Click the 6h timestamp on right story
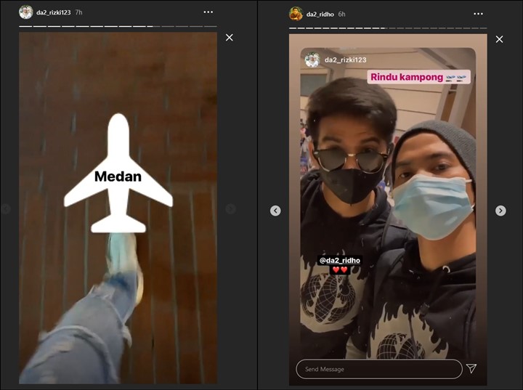 pyautogui.click(x=341, y=15)
